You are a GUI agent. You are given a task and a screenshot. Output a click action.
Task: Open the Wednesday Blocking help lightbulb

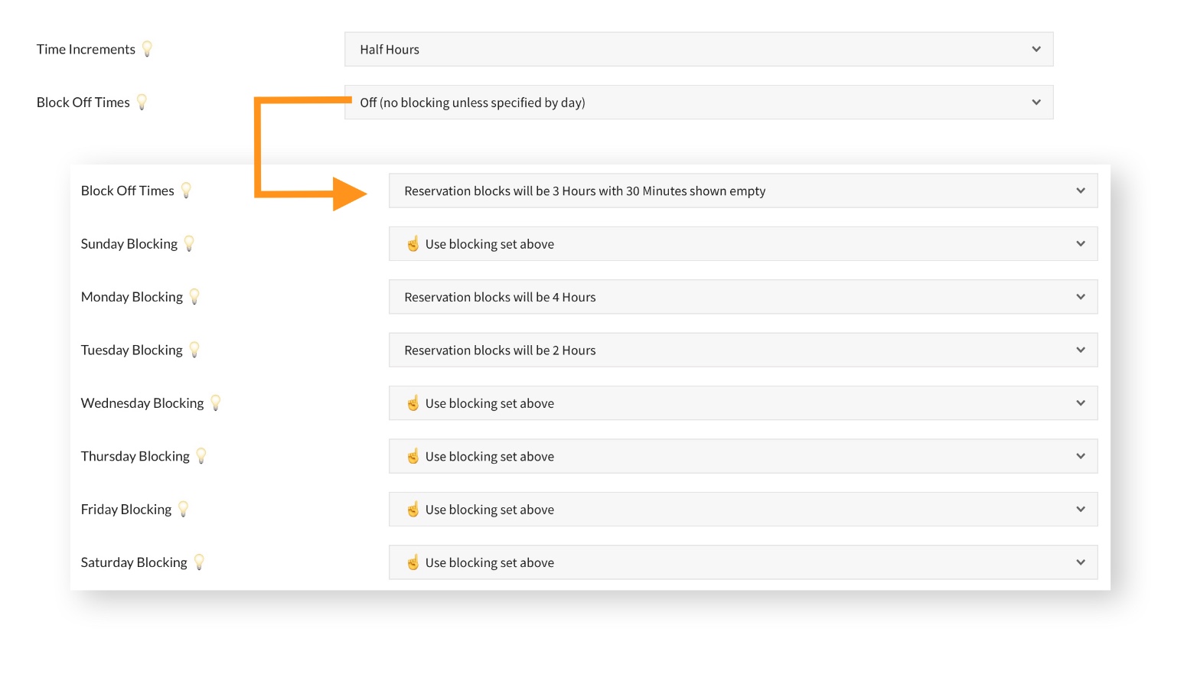(216, 402)
